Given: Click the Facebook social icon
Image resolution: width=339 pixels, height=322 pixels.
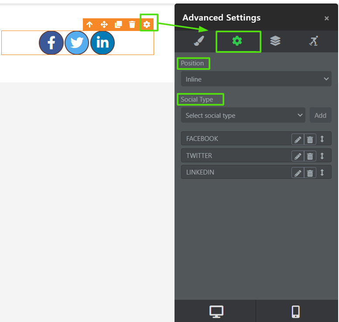Looking at the screenshot, I should 51,43.
